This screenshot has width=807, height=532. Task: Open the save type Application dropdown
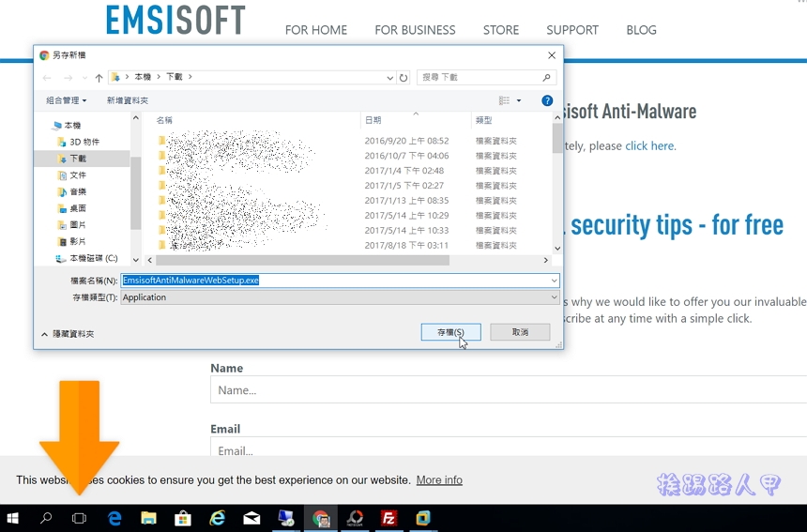click(x=340, y=297)
